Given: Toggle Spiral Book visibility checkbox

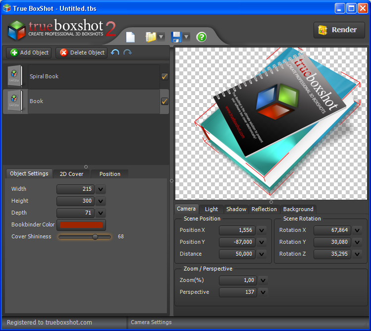Looking at the screenshot, I should pos(164,76).
